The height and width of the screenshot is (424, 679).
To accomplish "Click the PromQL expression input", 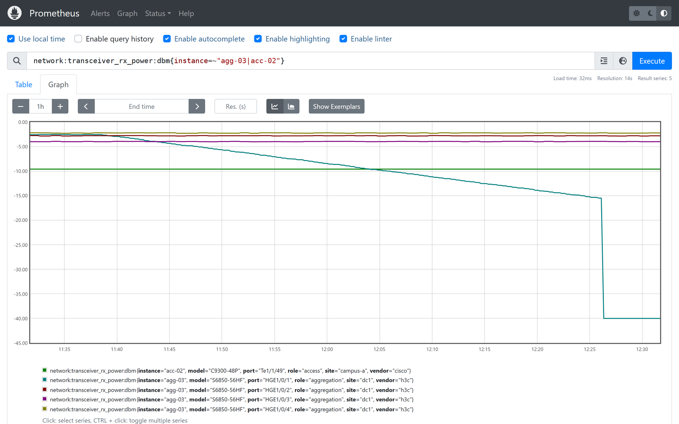I will [x=311, y=61].
